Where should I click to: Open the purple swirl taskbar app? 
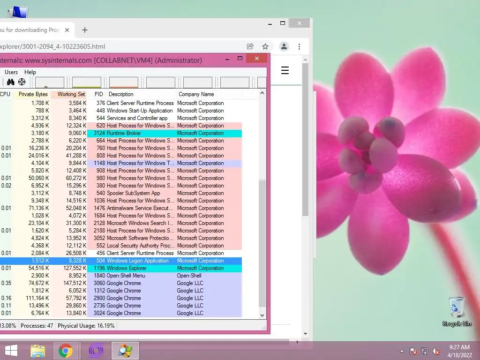click(x=96, y=351)
